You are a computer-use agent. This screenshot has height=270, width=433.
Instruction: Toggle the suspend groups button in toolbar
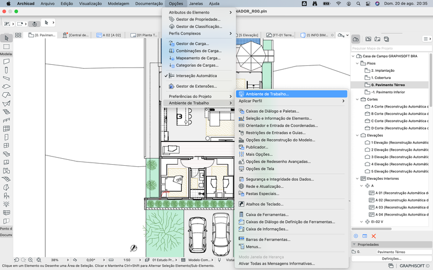(x=34, y=24)
